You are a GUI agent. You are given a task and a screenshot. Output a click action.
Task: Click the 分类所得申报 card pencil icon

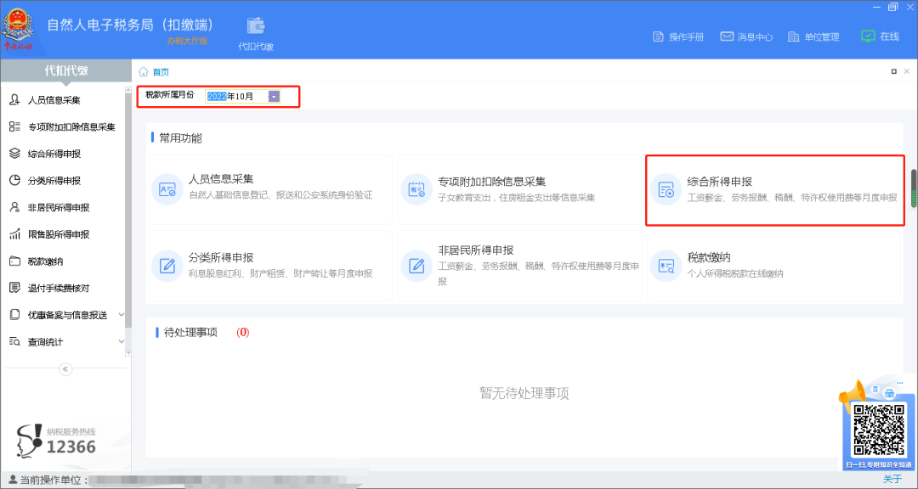point(167,266)
